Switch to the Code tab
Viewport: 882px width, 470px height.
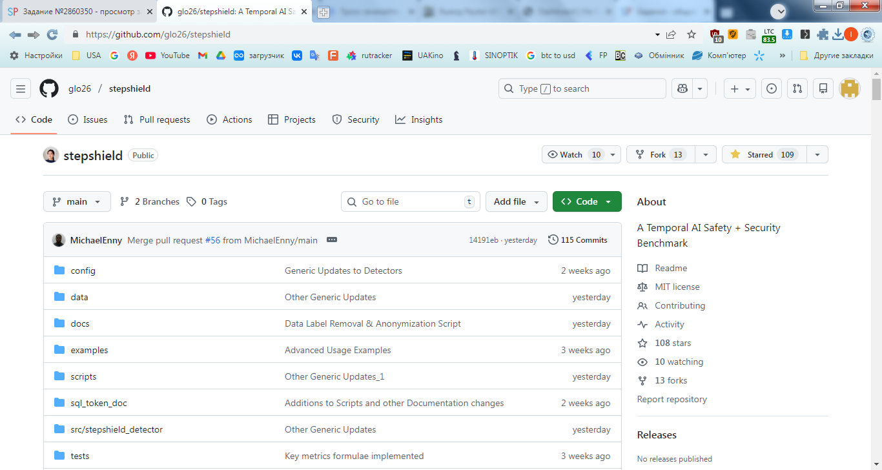(x=34, y=119)
